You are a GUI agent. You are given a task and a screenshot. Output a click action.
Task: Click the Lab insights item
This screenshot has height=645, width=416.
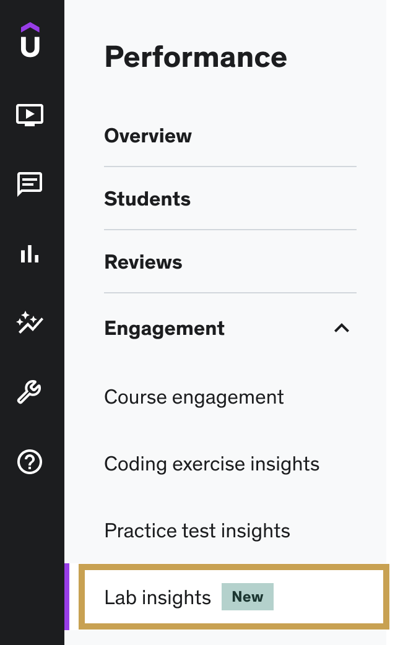[158, 597]
